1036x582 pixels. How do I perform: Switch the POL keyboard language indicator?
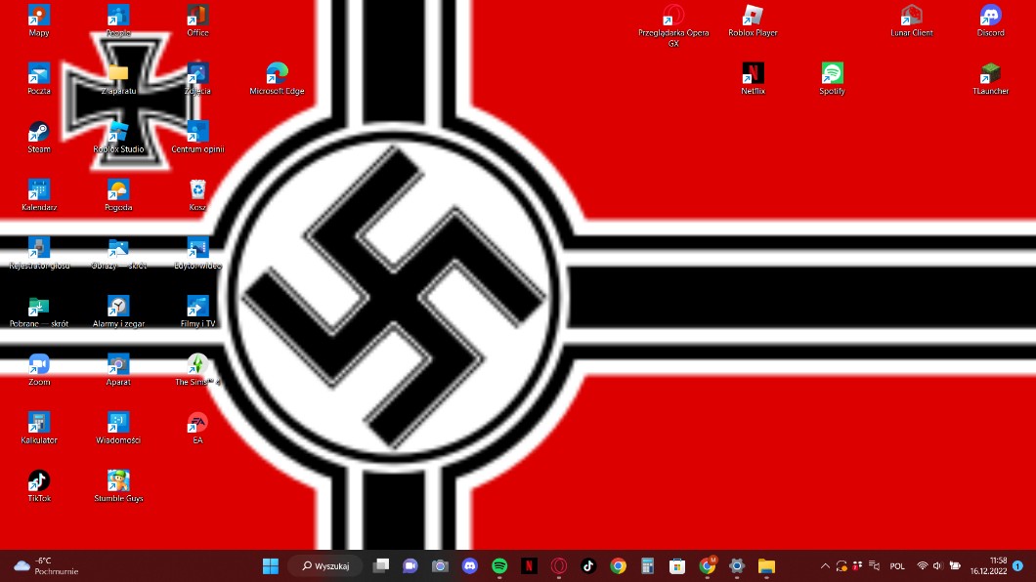coord(897,566)
